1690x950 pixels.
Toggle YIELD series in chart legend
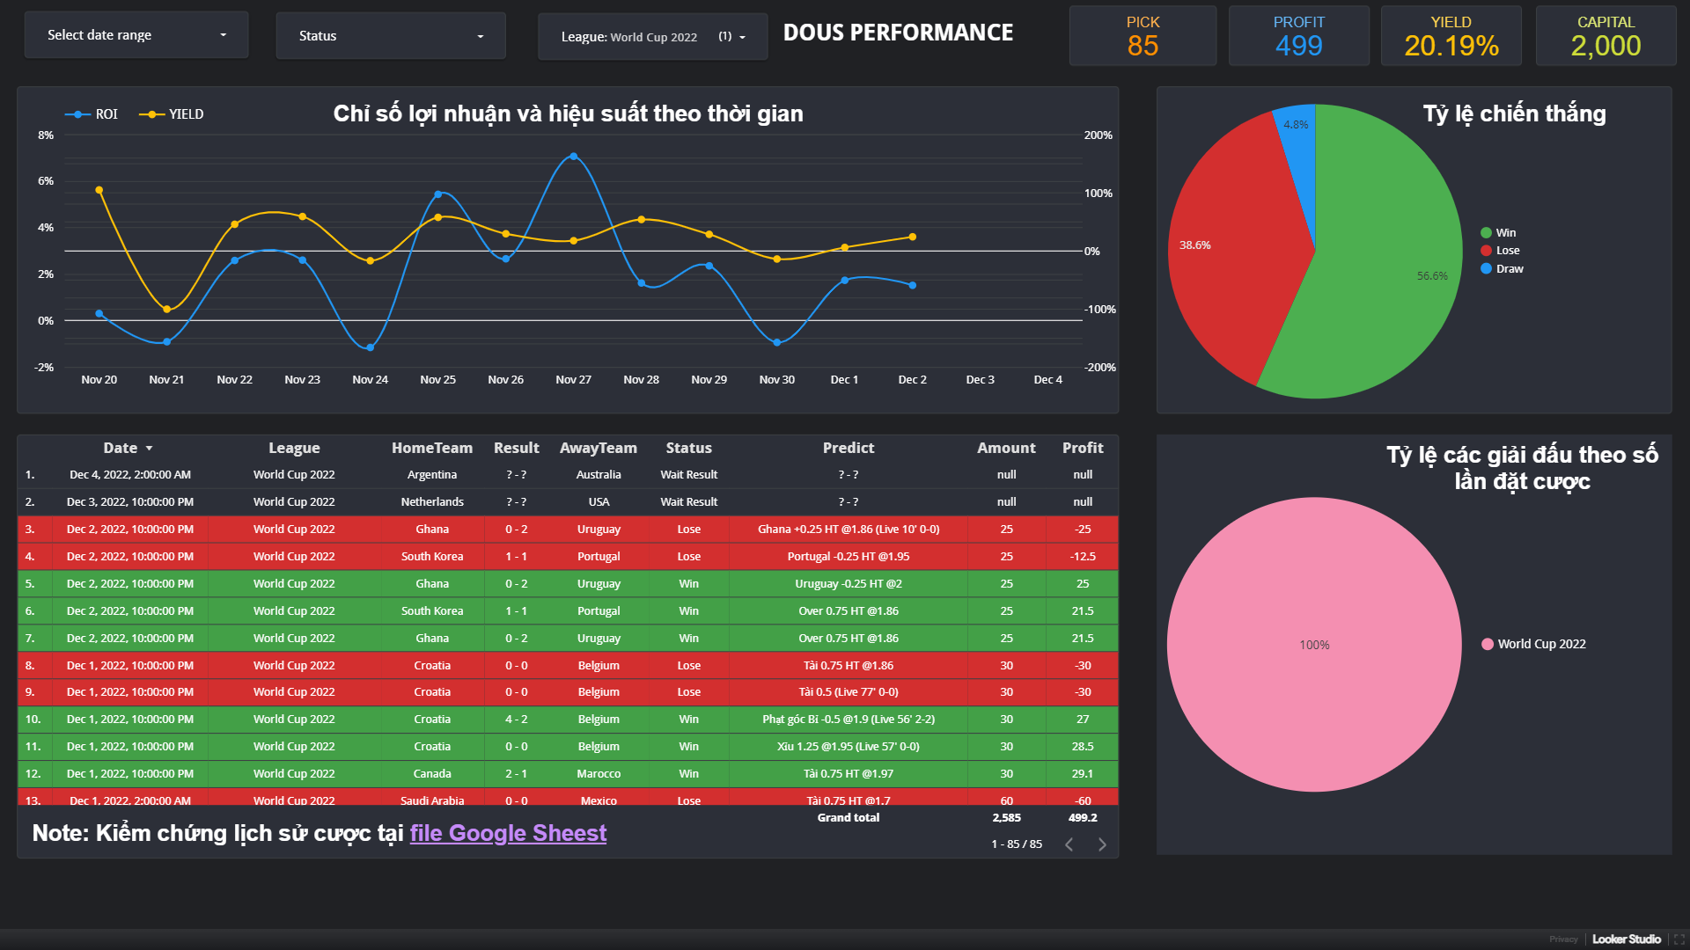pyautogui.click(x=172, y=114)
